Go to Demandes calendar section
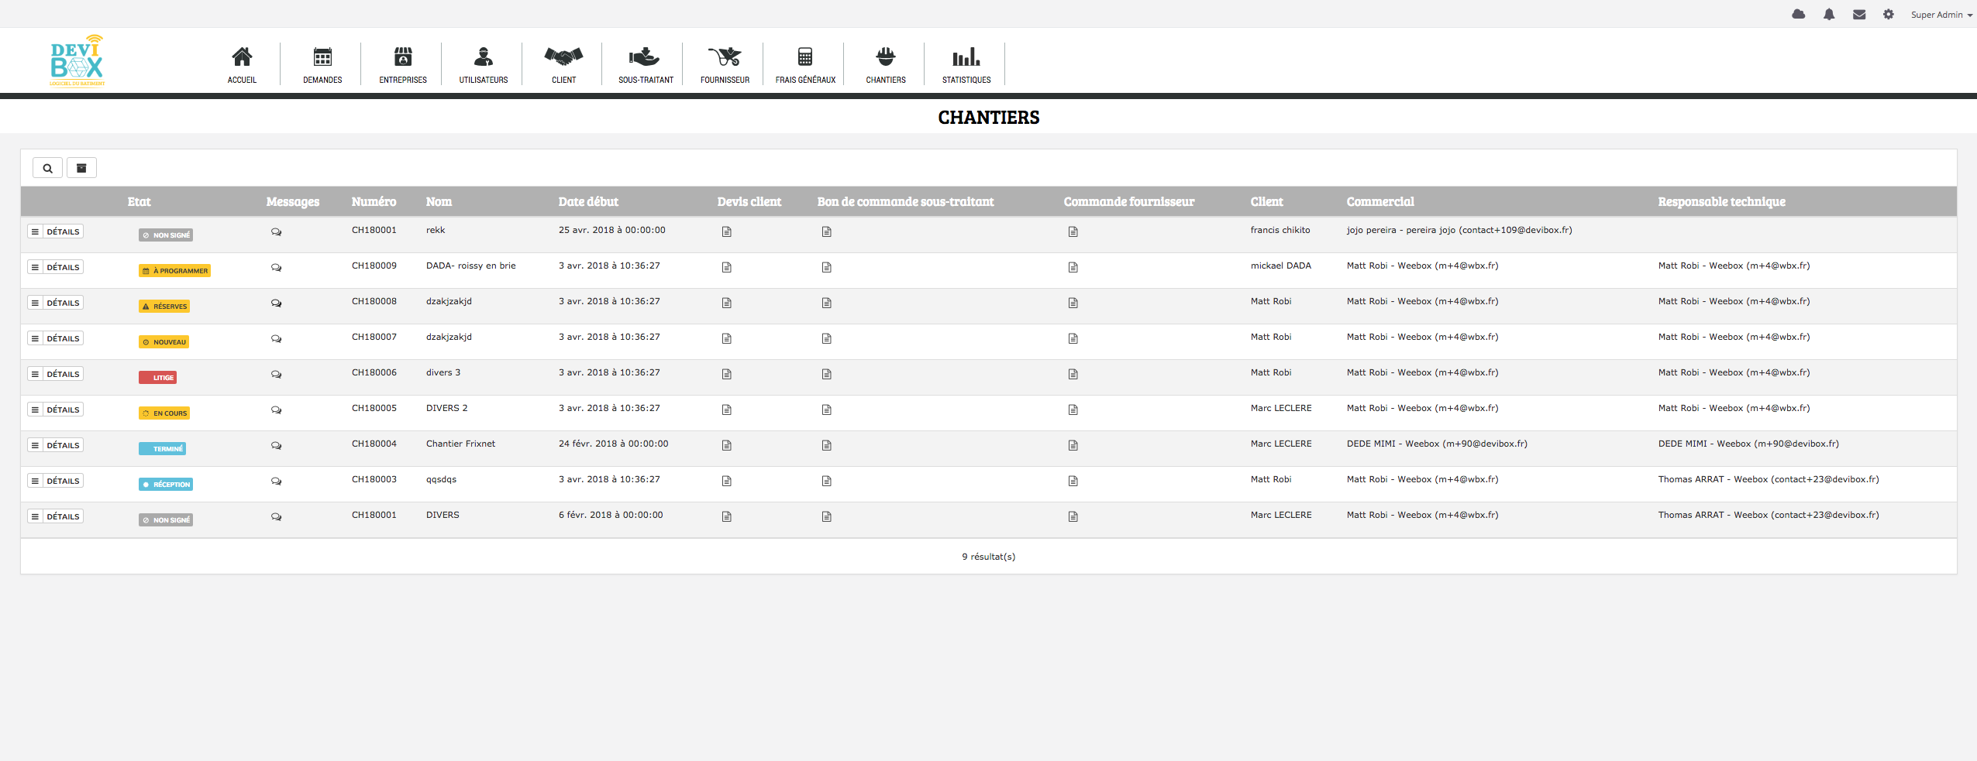 click(322, 64)
